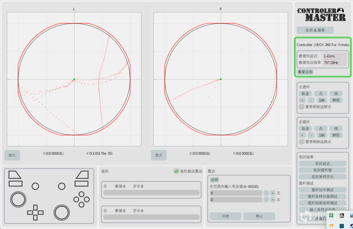Open the 重要说明 notice button
The height and width of the screenshot is (229, 353).
[305, 72]
